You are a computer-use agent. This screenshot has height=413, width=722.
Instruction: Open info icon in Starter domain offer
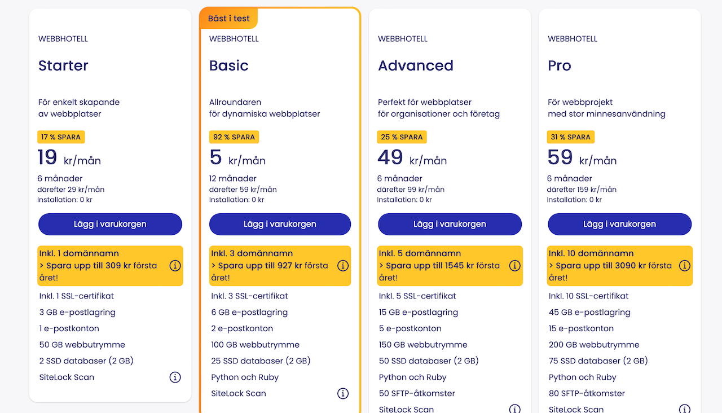pyautogui.click(x=175, y=265)
